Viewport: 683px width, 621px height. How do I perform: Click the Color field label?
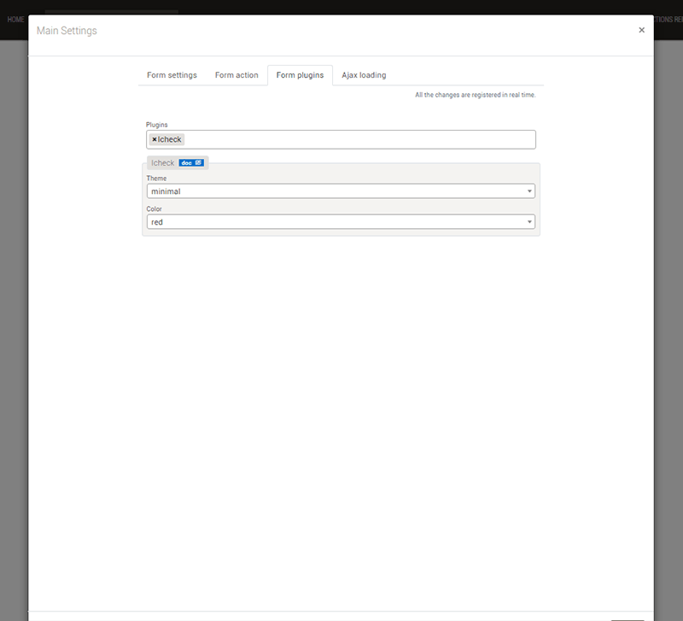[x=155, y=209]
